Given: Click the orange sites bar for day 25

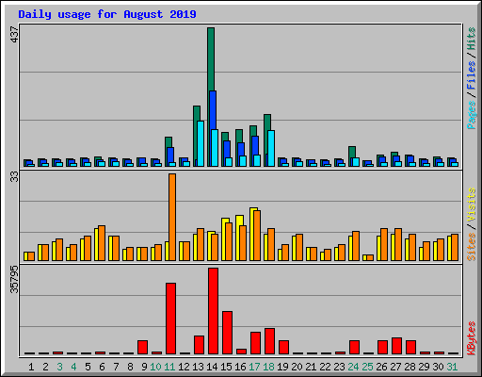Looking at the screenshot, I should (x=370, y=257).
